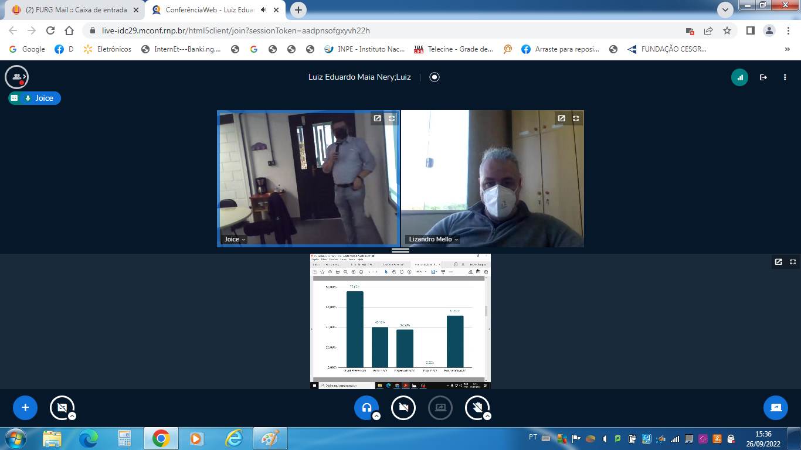Pop out Lizandro Mello's webcam
This screenshot has width=801, height=450.
[x=561, y=118]
